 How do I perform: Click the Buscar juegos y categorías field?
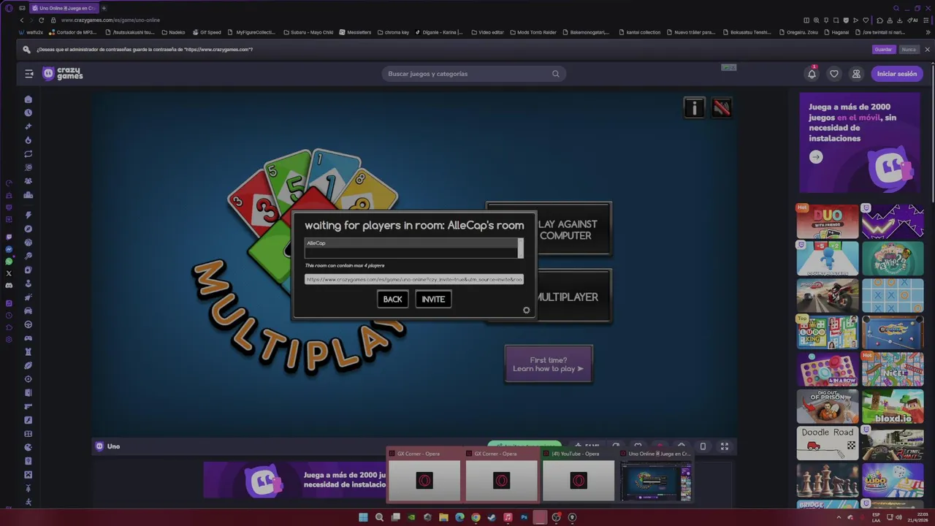tap(473, 74)
